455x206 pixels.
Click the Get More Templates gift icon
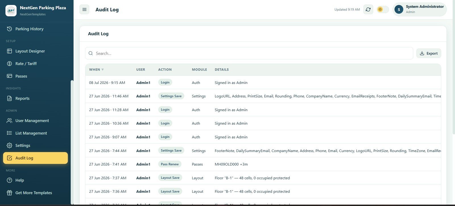click(9, 193)
